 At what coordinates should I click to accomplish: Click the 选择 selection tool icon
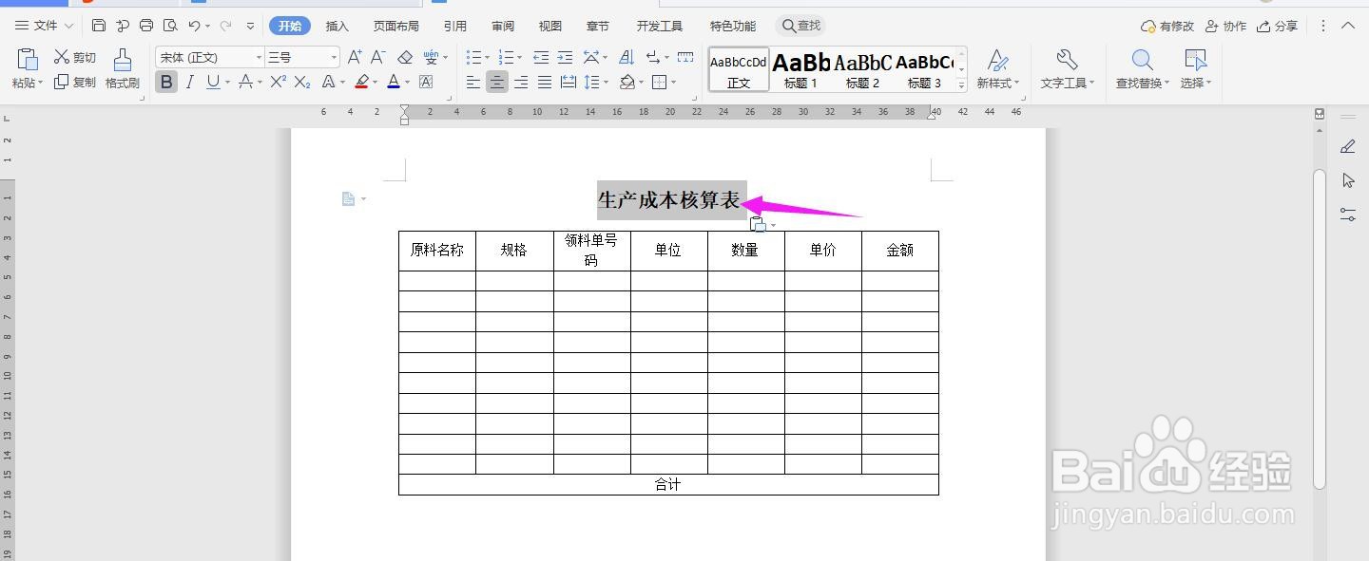1195,69
